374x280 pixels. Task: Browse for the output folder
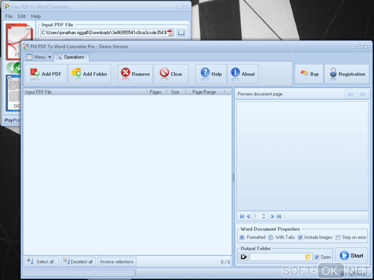(308, 257)
